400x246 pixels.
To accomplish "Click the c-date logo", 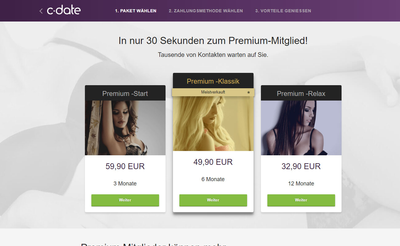I will coord(64,10).
